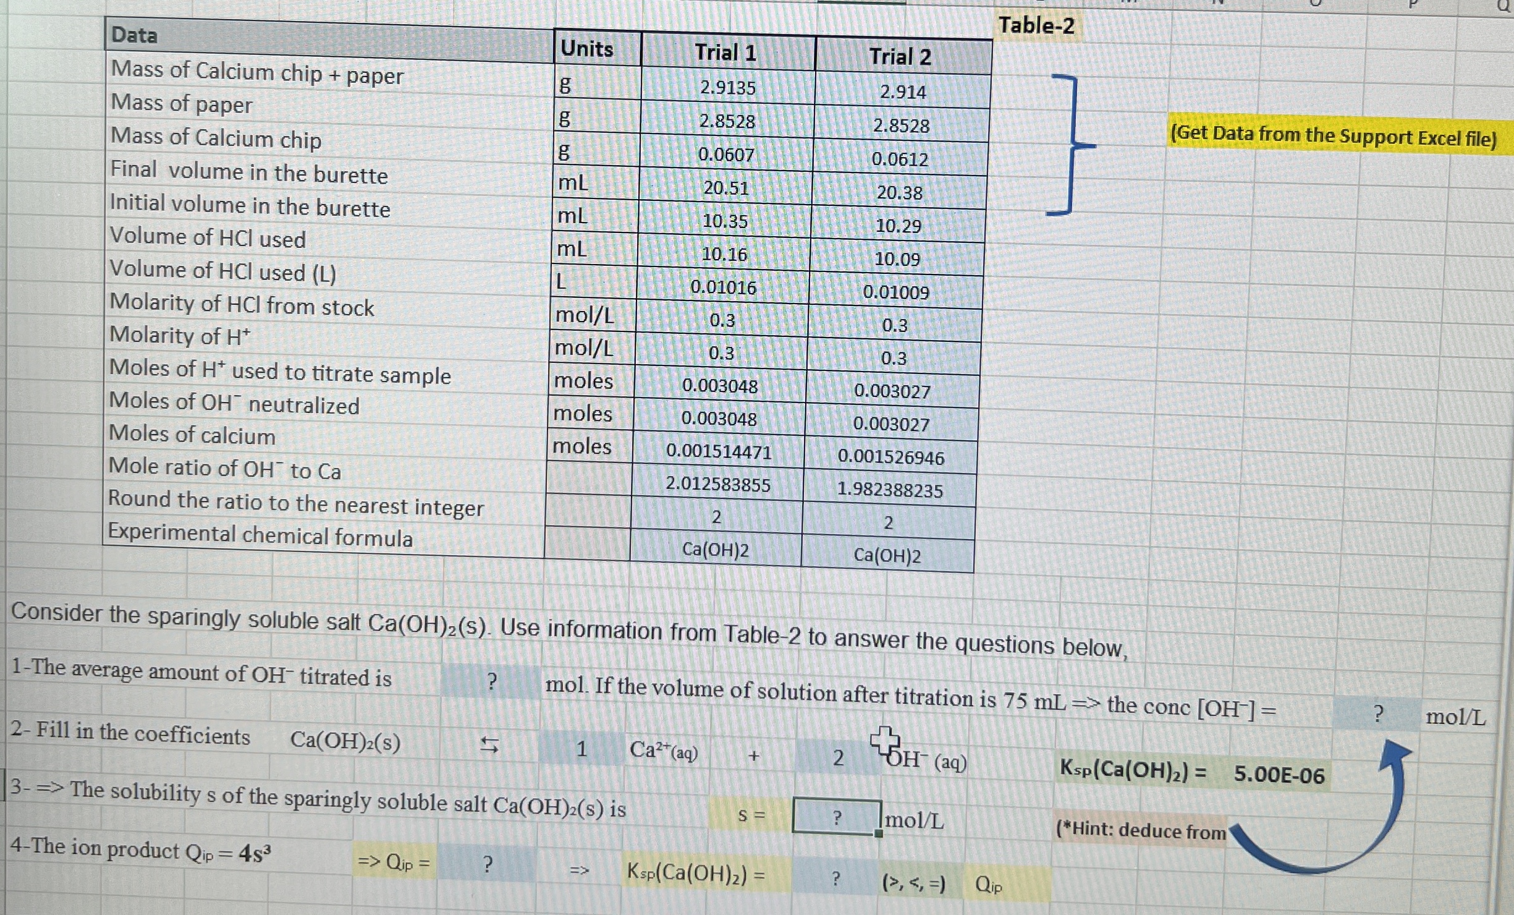Click the Trial 1 column header
1514x915 pixels.
(727, 53)
